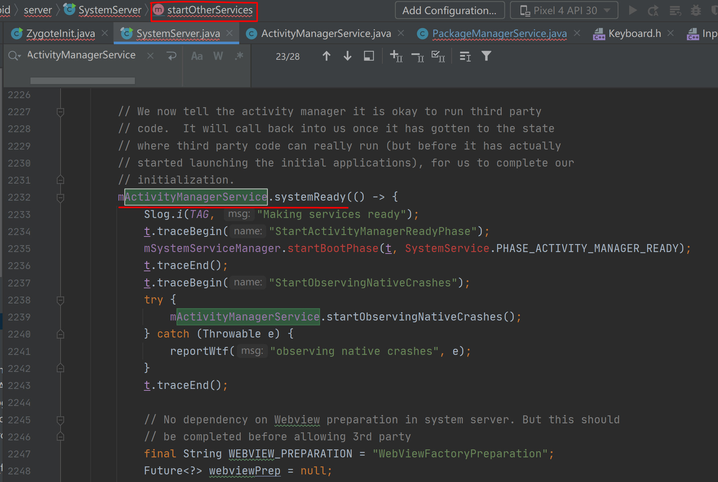
Task: Collapse the lambda block at line 2232
Action: pos(61,197)
